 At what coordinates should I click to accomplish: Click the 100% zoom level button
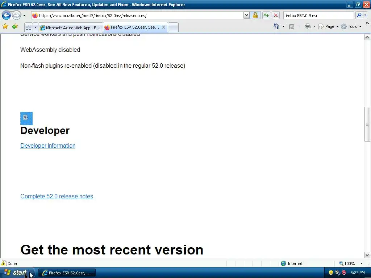(x=347, y=264)
